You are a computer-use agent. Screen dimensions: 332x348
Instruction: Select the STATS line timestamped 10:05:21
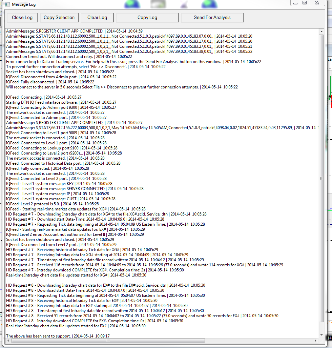(129, 47)
